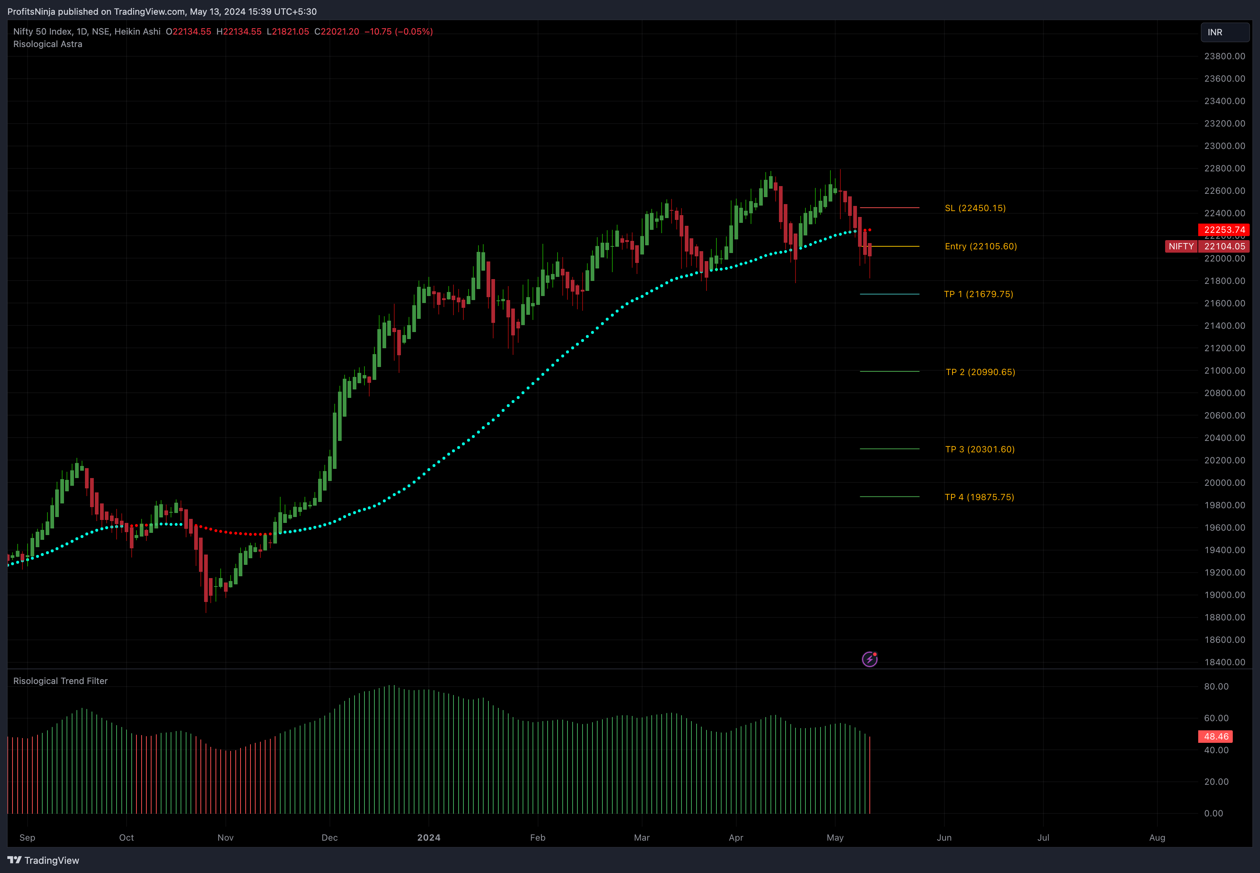Open the INR currency selector
Viewport: 1260px width, 873px height.
1225,32
